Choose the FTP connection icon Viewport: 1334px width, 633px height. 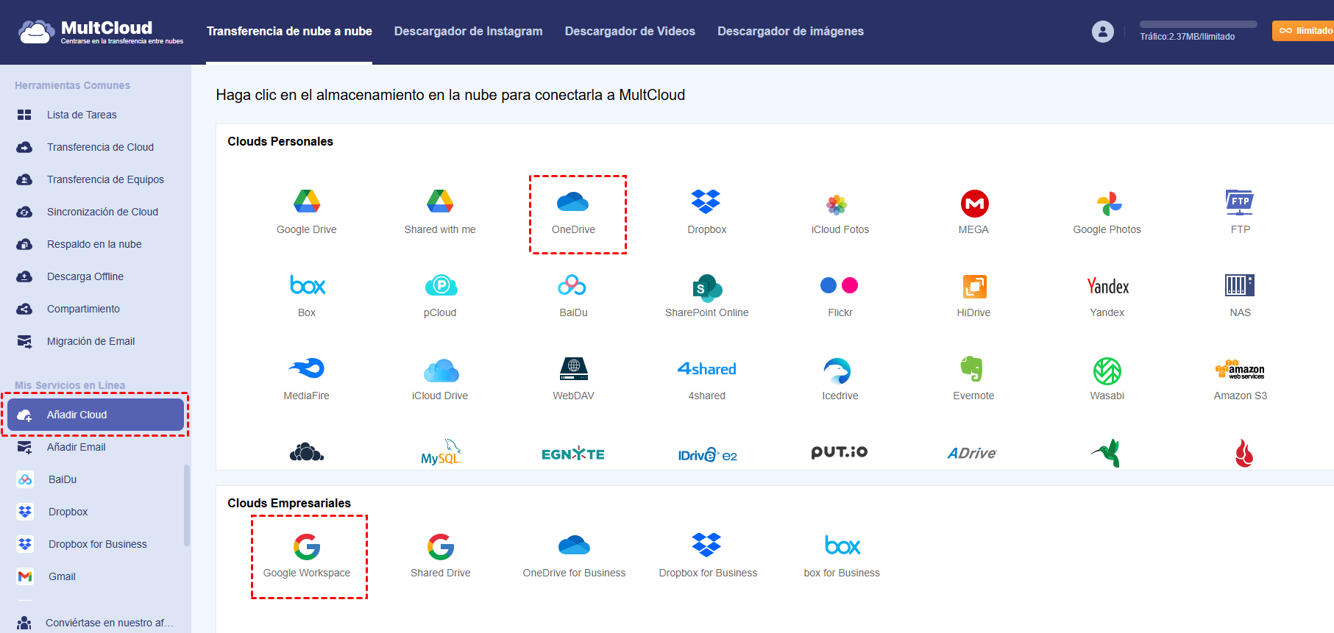click(x=1240, y=202)
